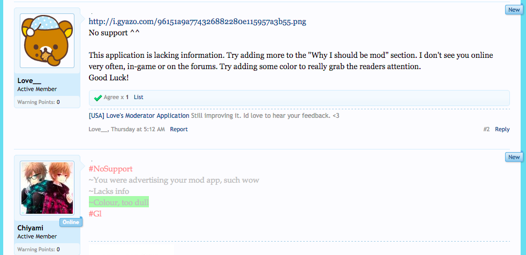The width and height of the screenshot is (526, 255).
Task: Open the gyazo.com image link
Action: tap(197, 22)
